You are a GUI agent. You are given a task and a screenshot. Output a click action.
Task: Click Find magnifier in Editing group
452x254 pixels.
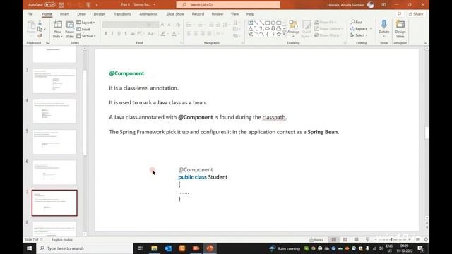(357, 22)
